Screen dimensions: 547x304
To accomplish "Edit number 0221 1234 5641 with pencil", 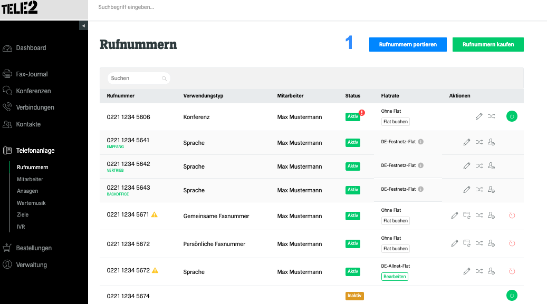I will point(467,142).
